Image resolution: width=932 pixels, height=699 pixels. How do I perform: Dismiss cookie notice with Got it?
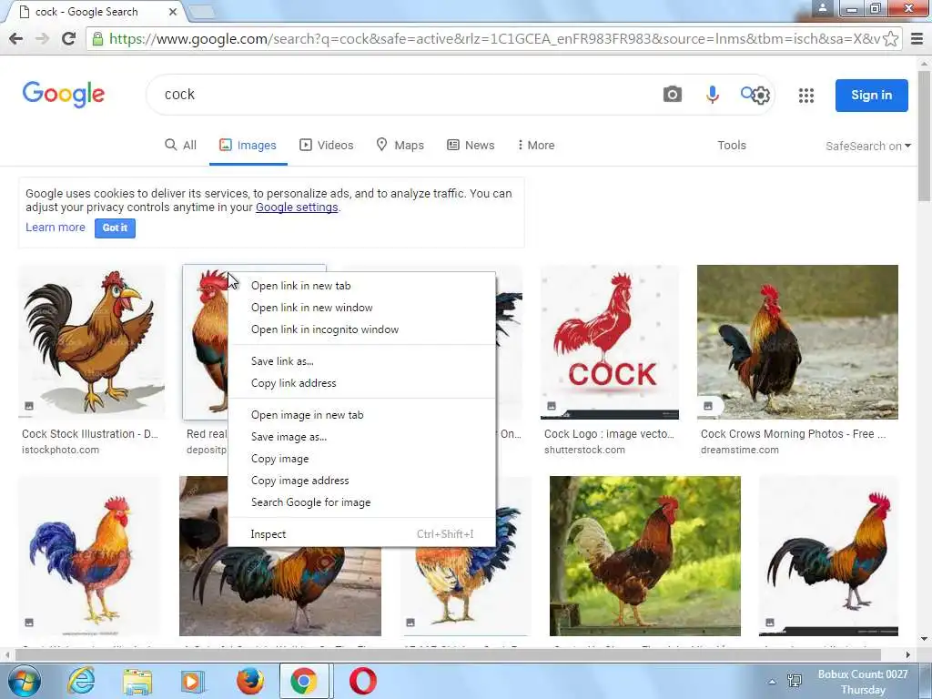click(x=115, y=228)
